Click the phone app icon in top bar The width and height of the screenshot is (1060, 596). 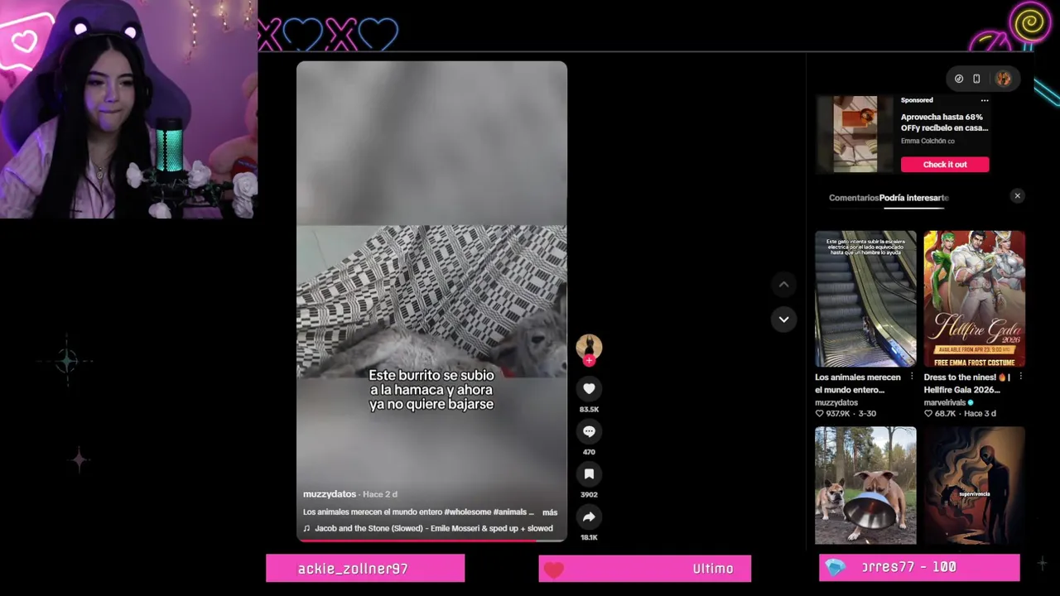976,79
